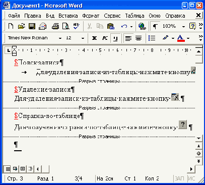Toggle ИС track changes indicator
The width and height of the screenshot is (205, 185).
191,178
